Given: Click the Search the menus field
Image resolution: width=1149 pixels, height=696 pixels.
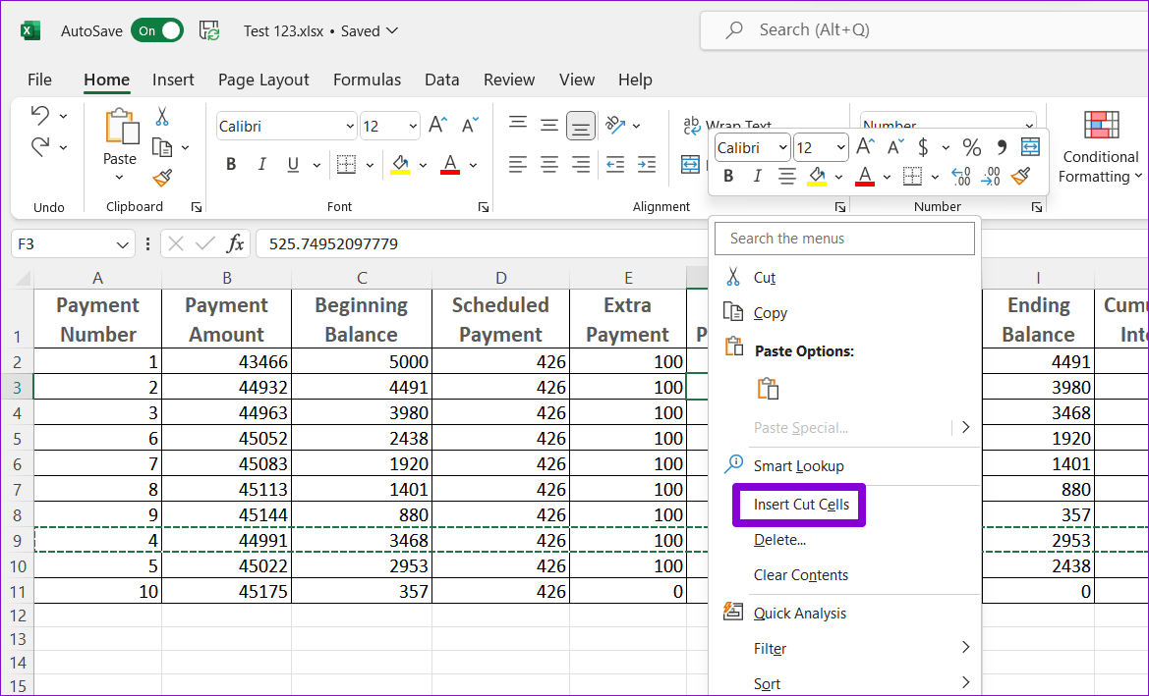Looking at the screenshot, I should pyautogui.click(x=844, y=239).
